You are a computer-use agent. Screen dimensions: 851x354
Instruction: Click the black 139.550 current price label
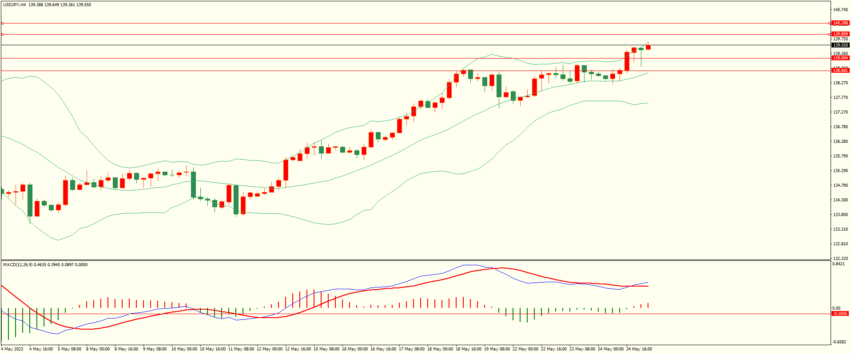(840, 45)
